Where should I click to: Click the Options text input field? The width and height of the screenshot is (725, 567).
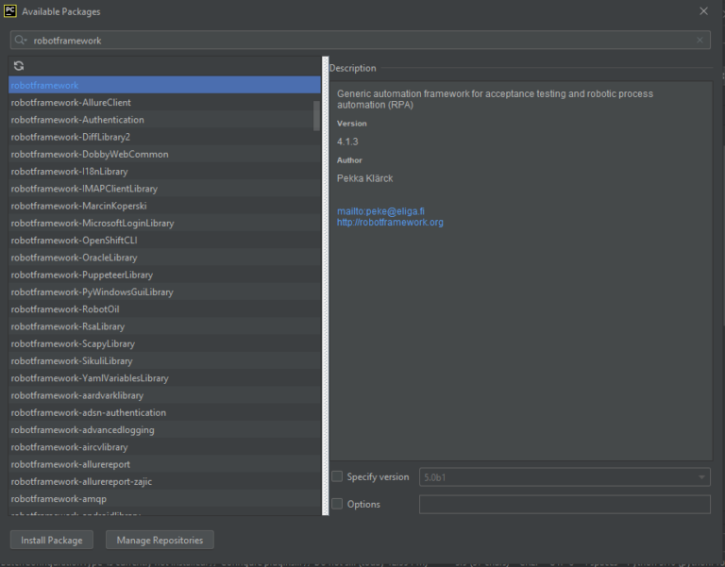coord(565,504)
